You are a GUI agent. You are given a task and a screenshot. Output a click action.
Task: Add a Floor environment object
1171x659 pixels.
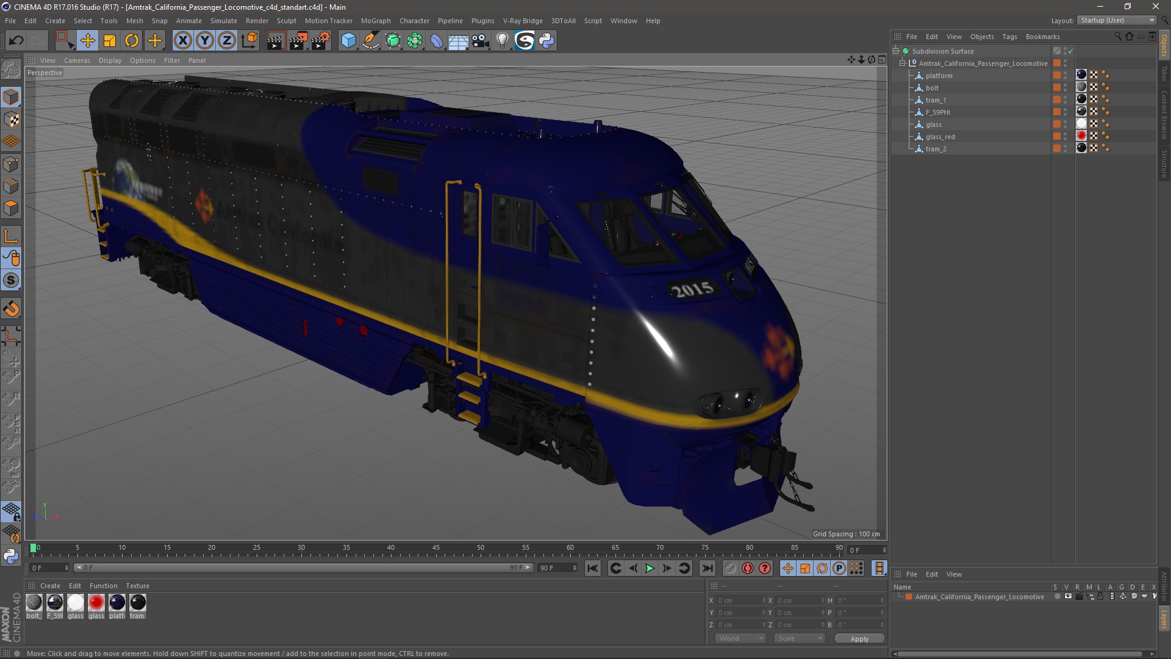[x=458, y=41]
